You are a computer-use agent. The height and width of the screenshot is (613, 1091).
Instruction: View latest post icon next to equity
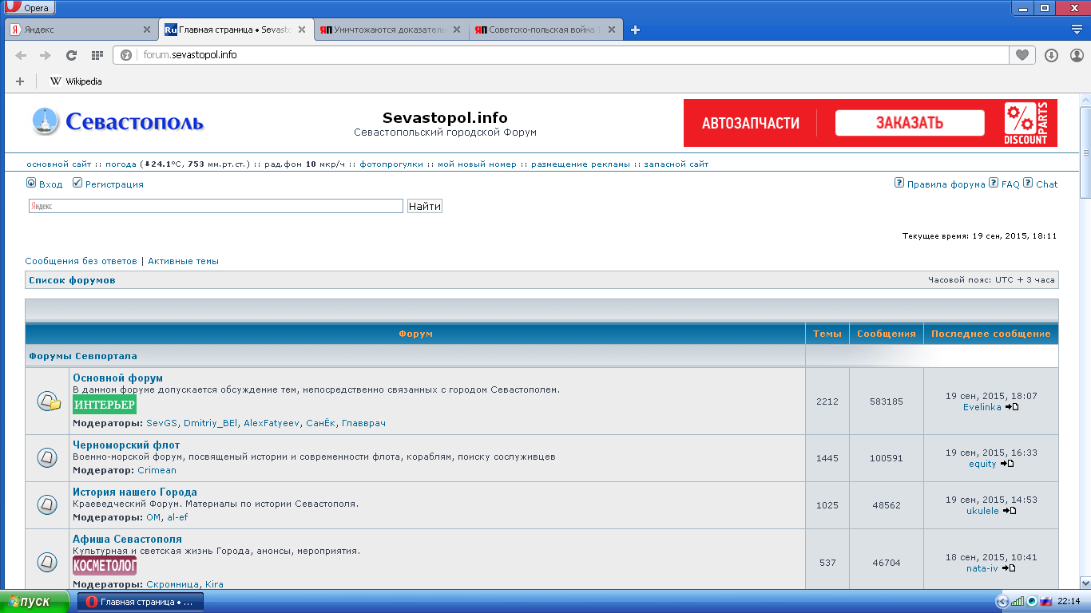pos(1007,464)
